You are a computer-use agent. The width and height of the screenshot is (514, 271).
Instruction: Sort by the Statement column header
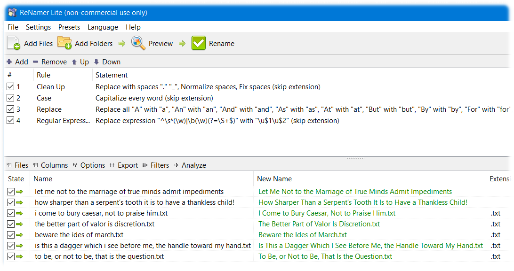pyautogui.click(x=112, y=75)
